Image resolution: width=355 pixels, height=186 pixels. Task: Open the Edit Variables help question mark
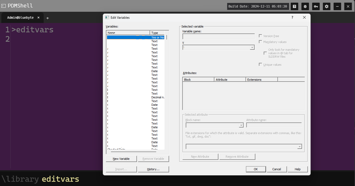point(292,17)
